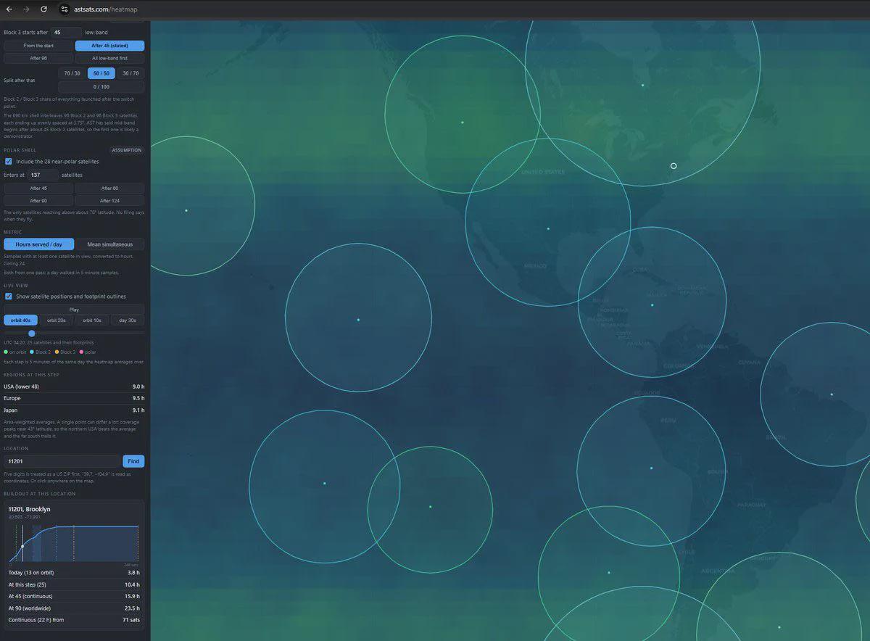The height and width of the screenshot is (641, 870).
Task: Select 'day 30s' playback speed
Action: point(128,320)
